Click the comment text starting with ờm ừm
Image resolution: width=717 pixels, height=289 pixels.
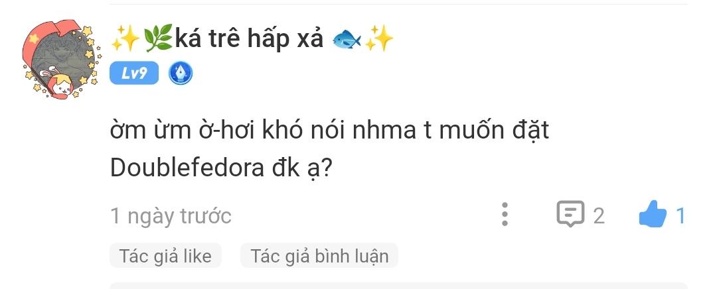coord(329,149)
